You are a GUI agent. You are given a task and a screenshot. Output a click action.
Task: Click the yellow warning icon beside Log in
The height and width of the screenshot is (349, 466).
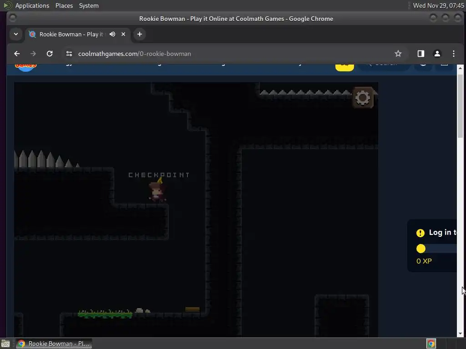(420, 233)
